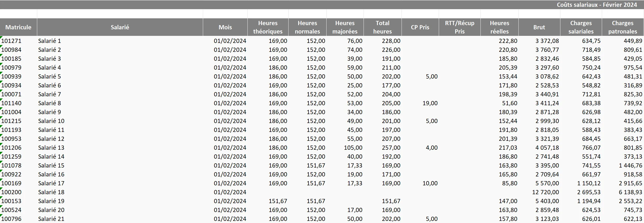Image resolution: width=644 pixels, height=223 pixels.
Task: Select the Heures majorées header
Action: coord(345,27)
